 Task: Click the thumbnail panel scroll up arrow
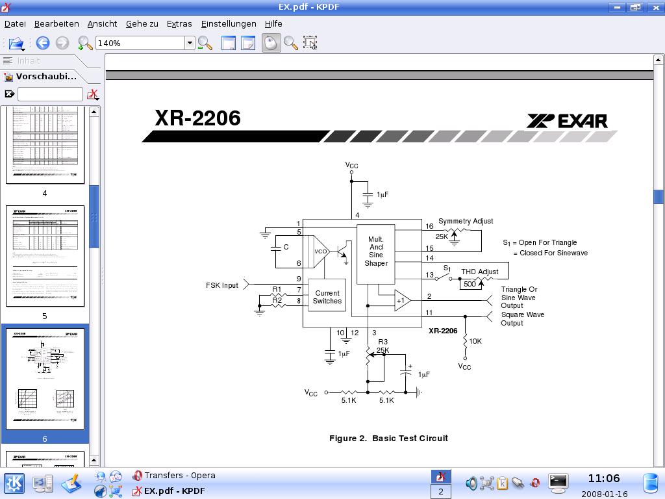coord(94,112)
